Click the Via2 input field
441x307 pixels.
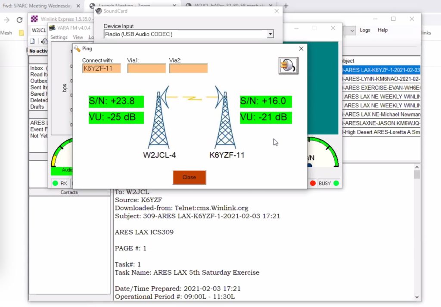point(189,69)
